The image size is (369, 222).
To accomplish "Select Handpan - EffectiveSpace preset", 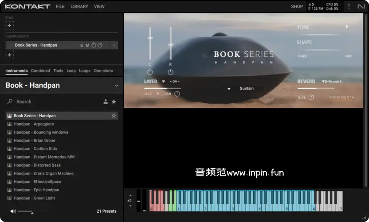I will pyautogui.click(x=62, y=182).
